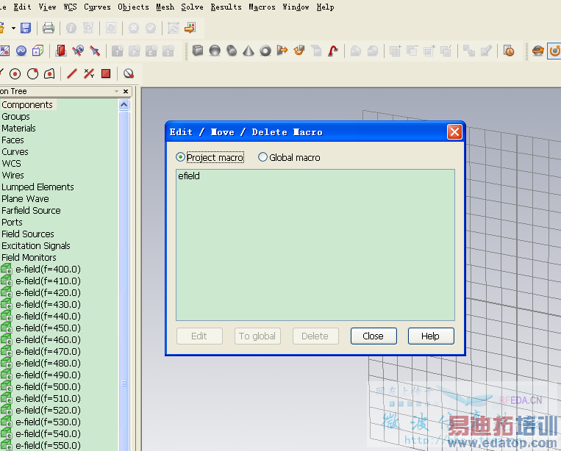Screen dimensions: 561x451
Task: Click the tree scrollbar up arrow
Action: pos(124,105)
